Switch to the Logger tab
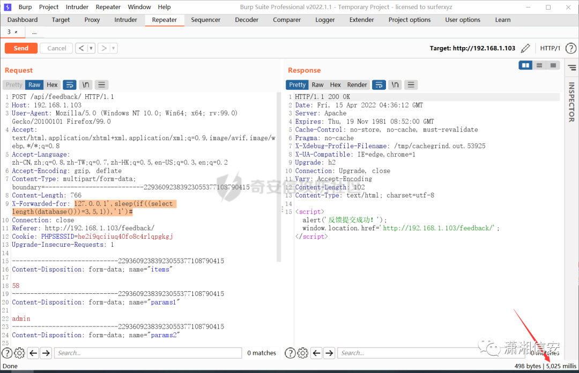The width and height of the screenshot is (579, 373). click(x=325, y=20)
